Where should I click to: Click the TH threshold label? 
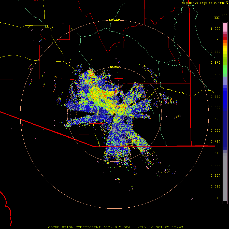pyautogui.click(x=219, y=198)
